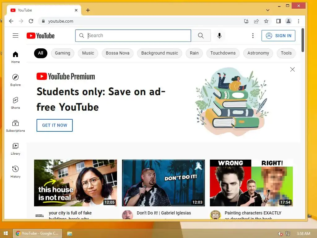This screenshot has height=238, width=317.
Task: Click the SIGN IN button
Action: (278, 36)
